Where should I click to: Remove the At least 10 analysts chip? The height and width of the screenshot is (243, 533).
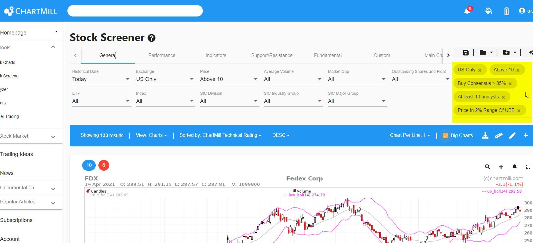(x=503, y=97)
